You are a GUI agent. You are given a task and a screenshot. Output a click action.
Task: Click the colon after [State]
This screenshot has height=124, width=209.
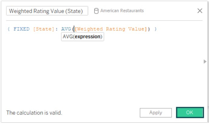point(57,29)
